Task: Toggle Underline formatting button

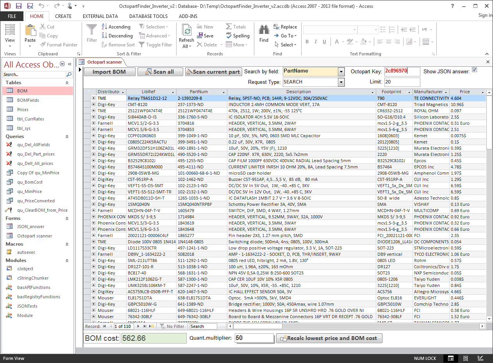Action: [323, 42]
